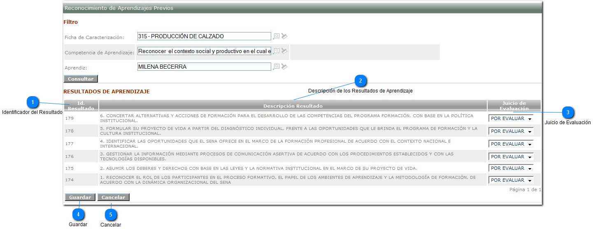Save evaluations with the Guardar button
The height and width of the screenshot is (229, 593).
coord(80,197)
